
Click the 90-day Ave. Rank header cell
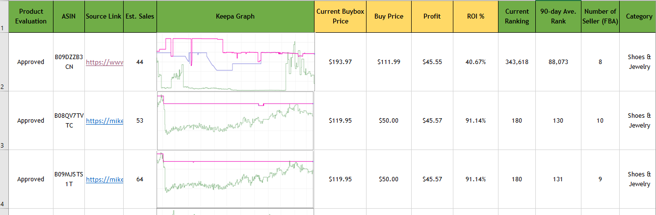click(558, 17)
